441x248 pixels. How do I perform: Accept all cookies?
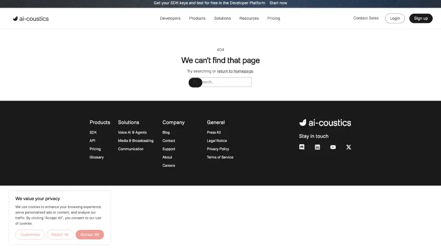point(90,235)
